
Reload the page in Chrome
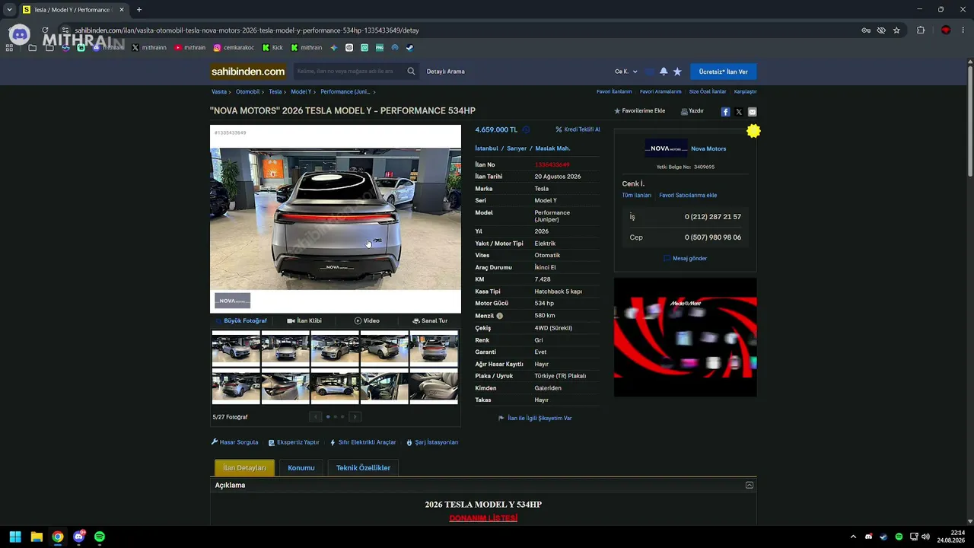(45, 30)
